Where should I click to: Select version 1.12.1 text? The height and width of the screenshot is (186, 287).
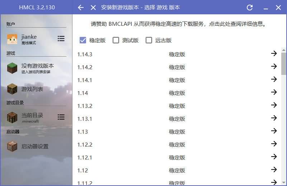pyautogui.click(x=85, y=158)
